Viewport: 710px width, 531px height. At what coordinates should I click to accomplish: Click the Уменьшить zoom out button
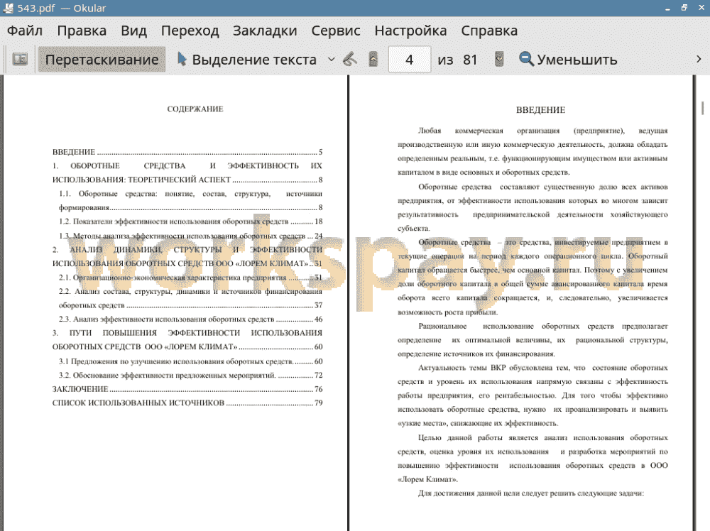[x=568, y=60]
